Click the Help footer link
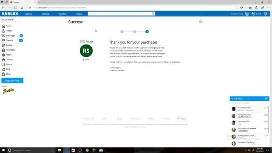 pos(150,119)
